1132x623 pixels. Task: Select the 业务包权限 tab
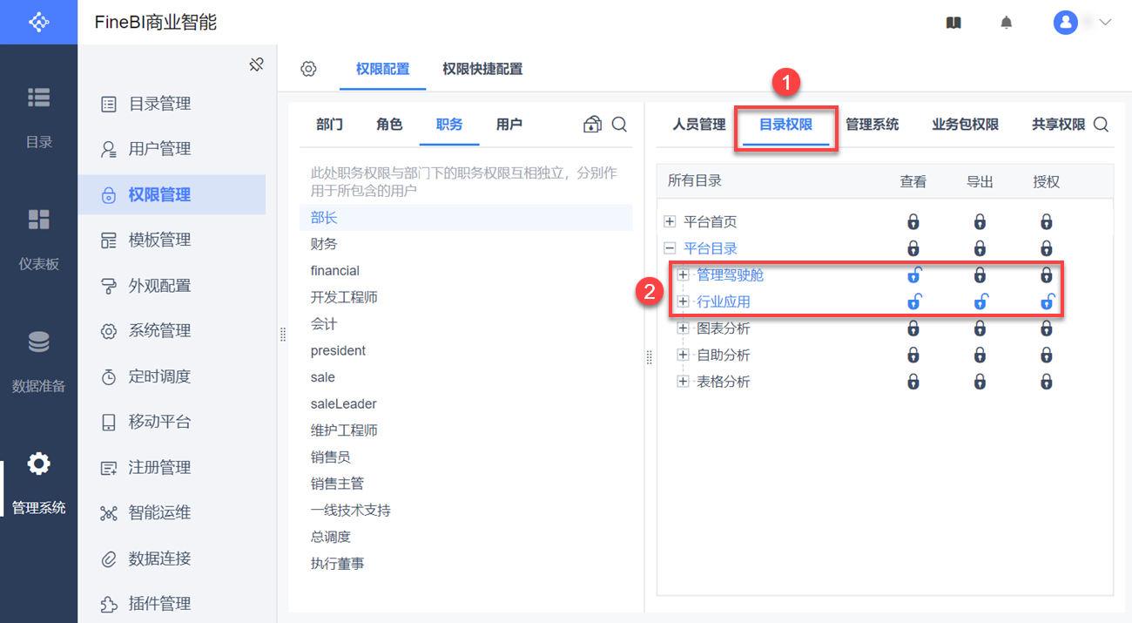(965, 125)
